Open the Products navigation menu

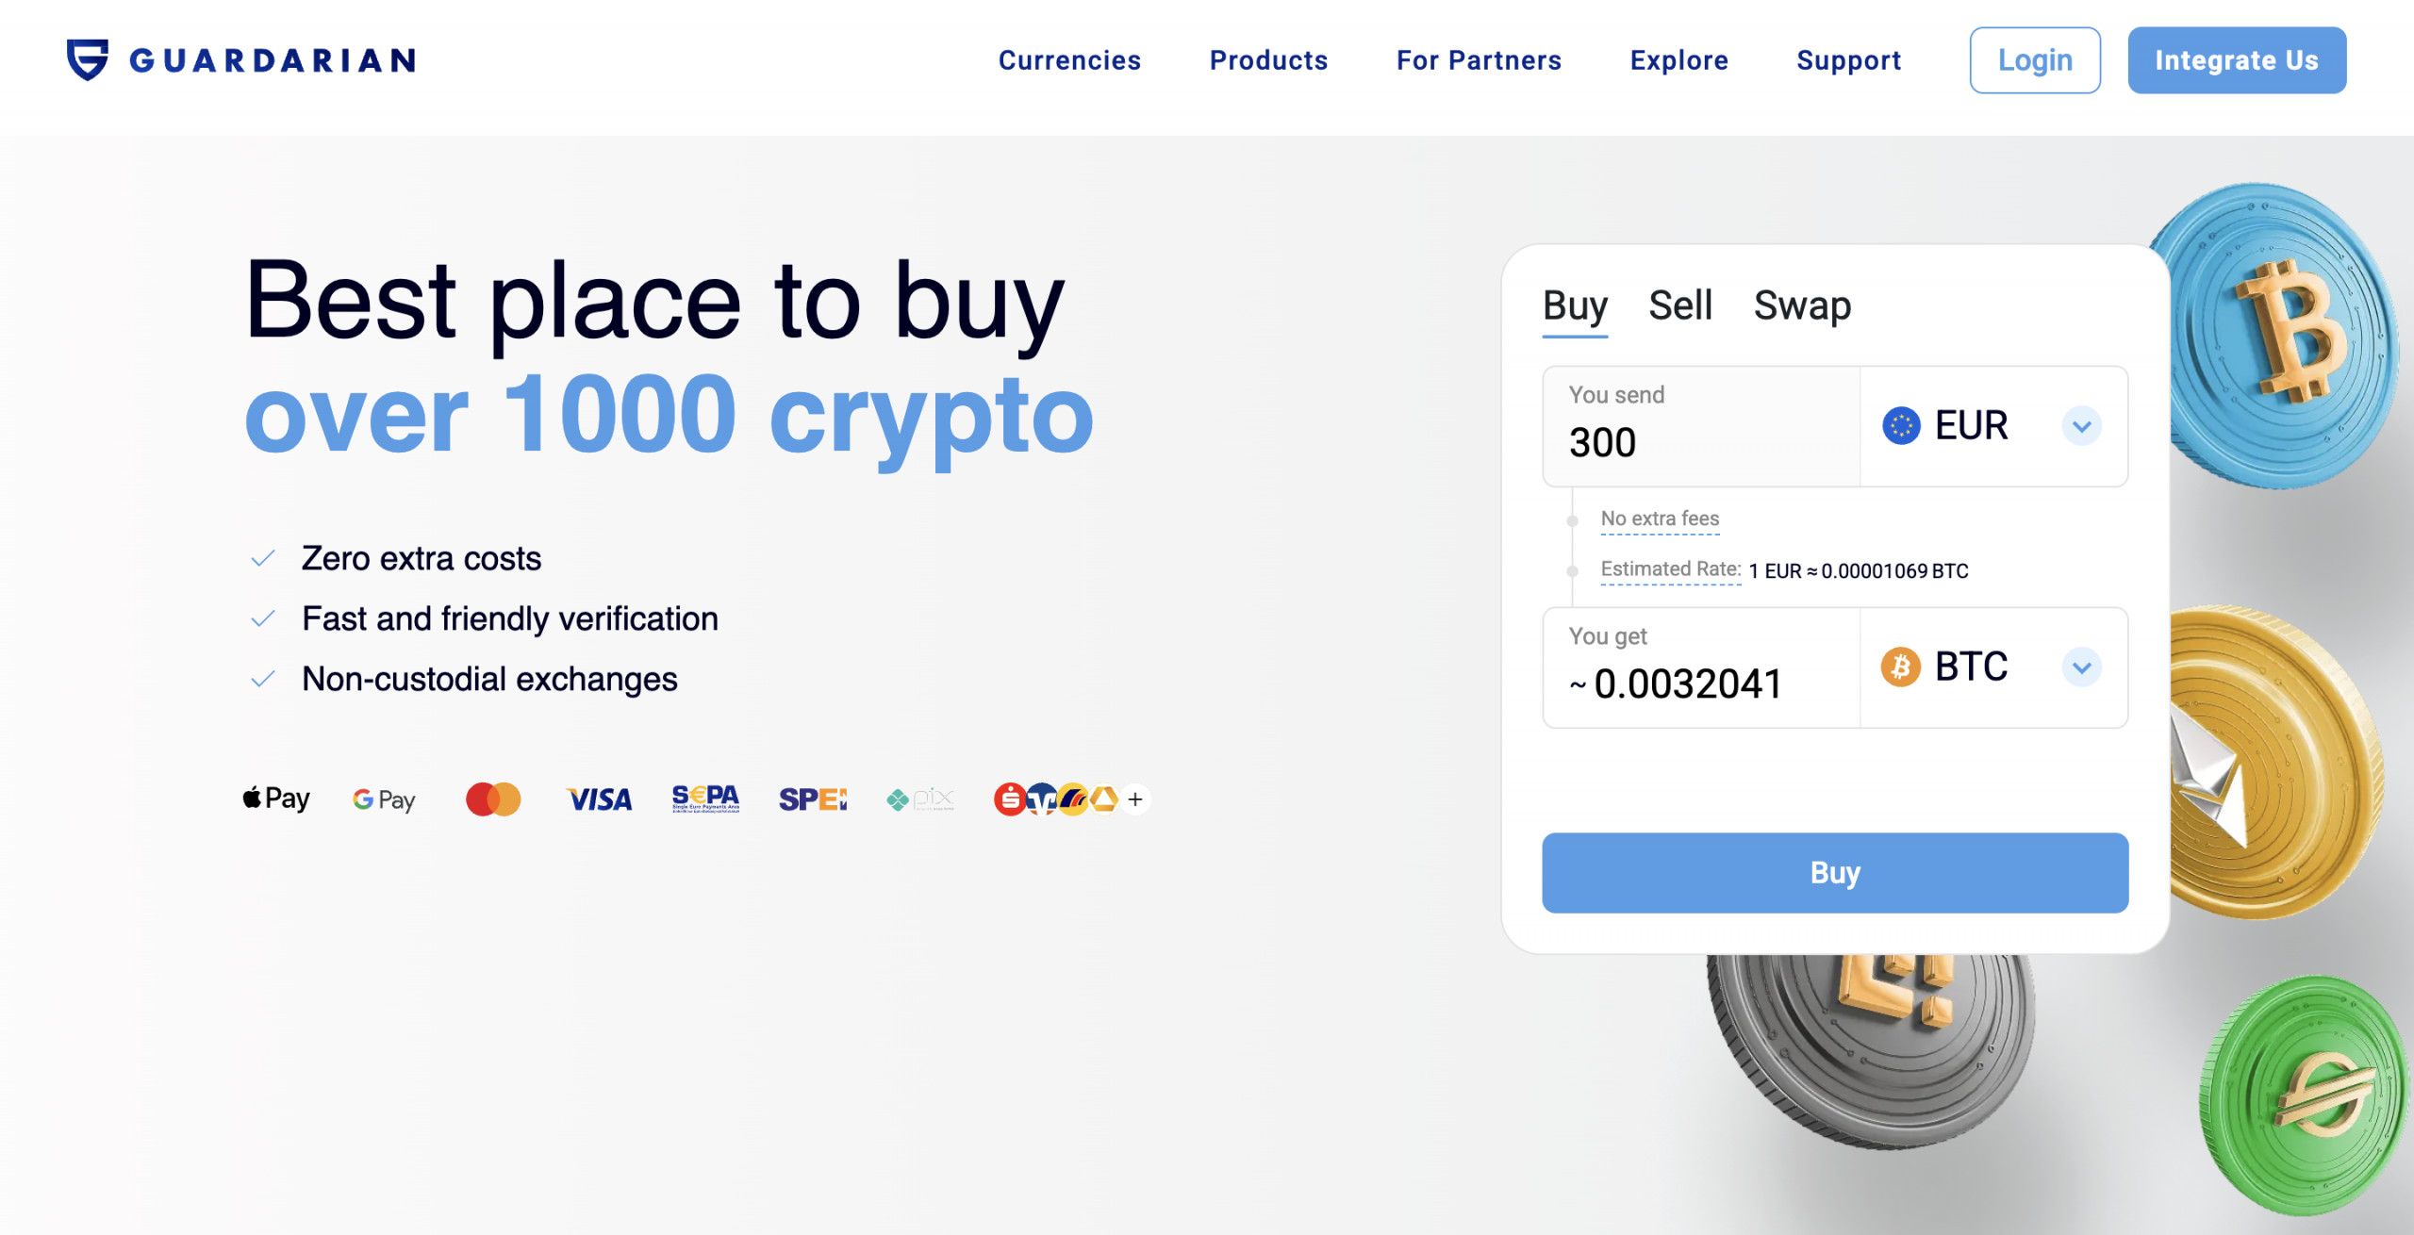(1268, 59)
